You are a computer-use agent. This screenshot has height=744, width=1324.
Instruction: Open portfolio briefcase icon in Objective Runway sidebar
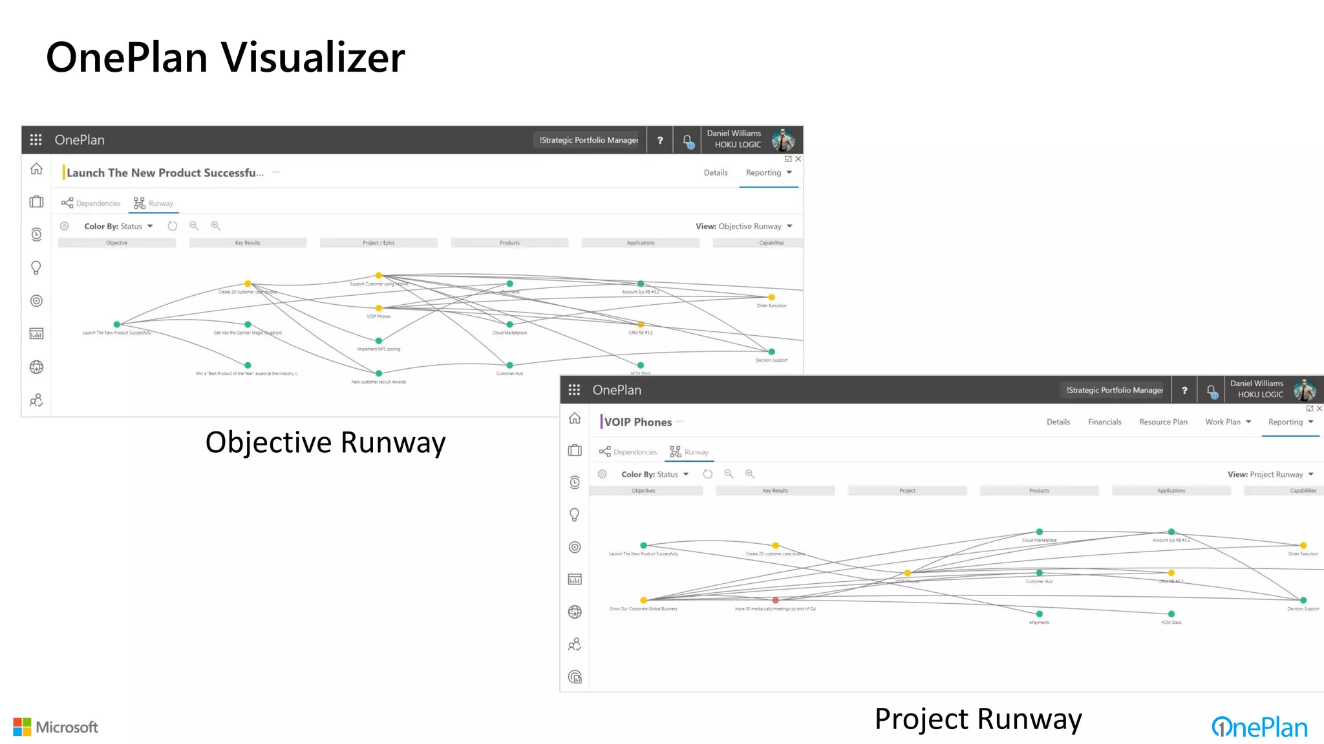tap(36, 201)
